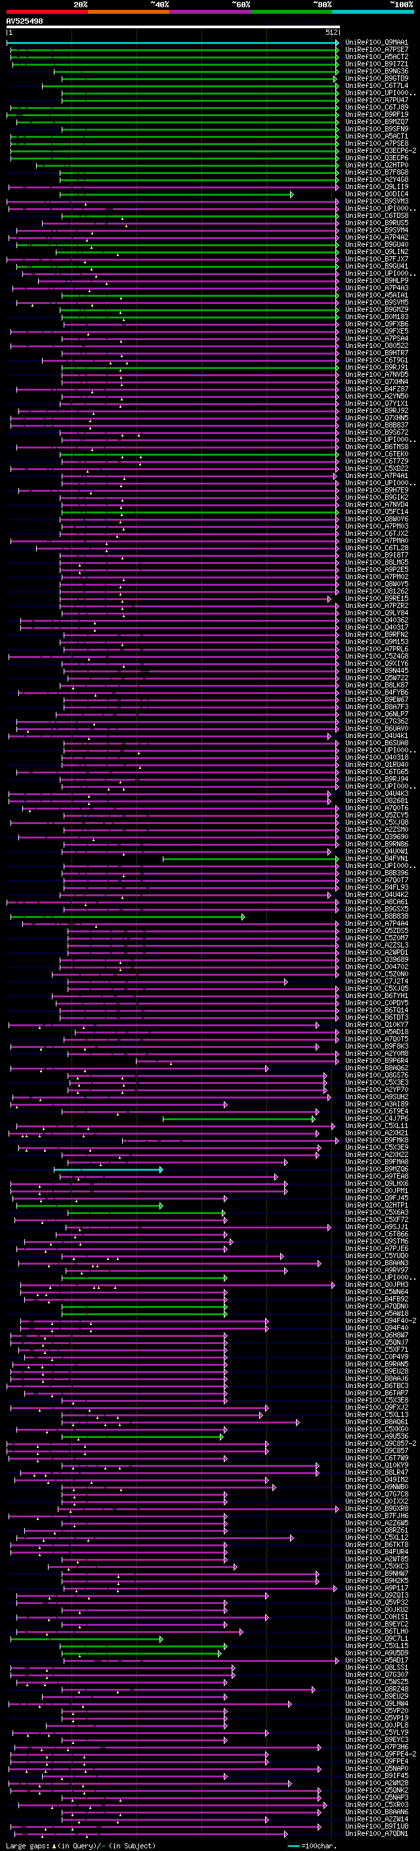
Task: Click hit label UniRef100_C4J7P6
Action: (376, 1118)
